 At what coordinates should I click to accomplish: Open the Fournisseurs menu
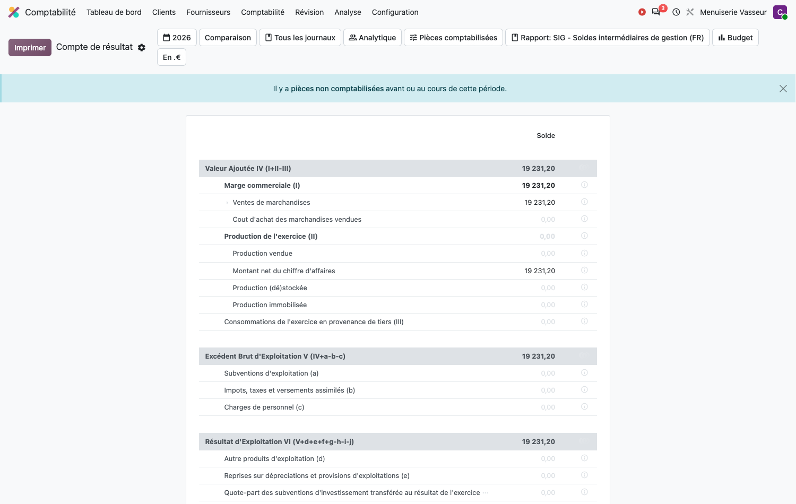point(209,12)
